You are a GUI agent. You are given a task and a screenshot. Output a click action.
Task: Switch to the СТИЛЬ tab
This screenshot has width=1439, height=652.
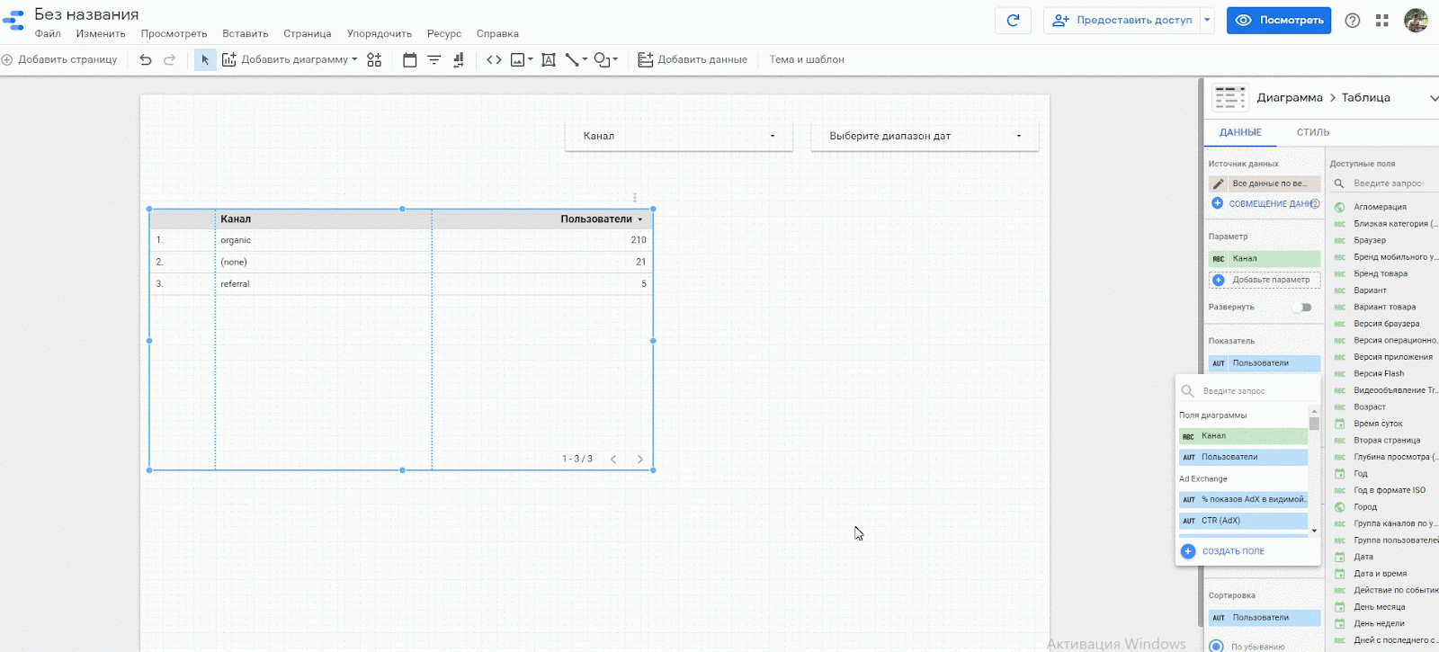click(x=1312, y=132)
